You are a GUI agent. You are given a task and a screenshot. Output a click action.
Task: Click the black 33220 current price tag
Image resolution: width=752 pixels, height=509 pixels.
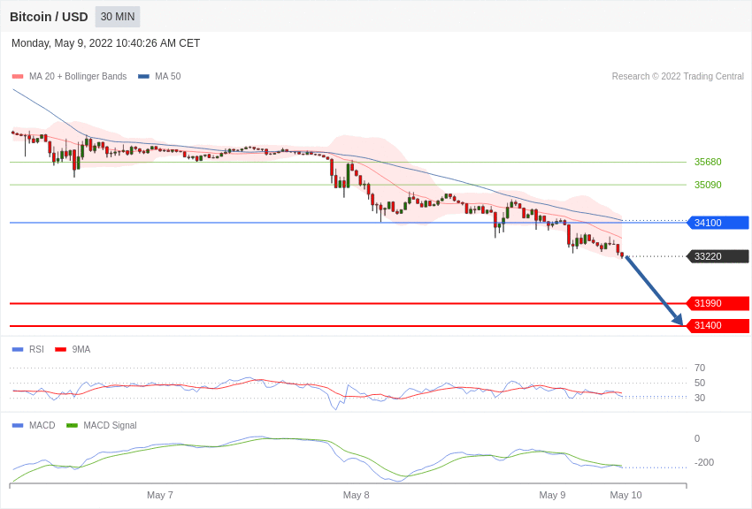coord(718,256)
